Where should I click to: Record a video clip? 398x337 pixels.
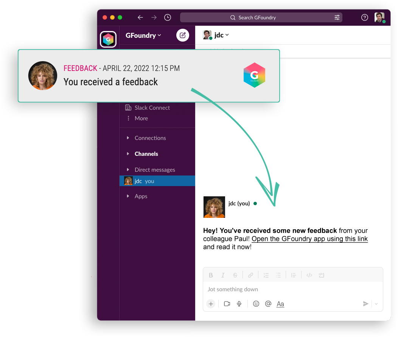[x=227, y=304]
